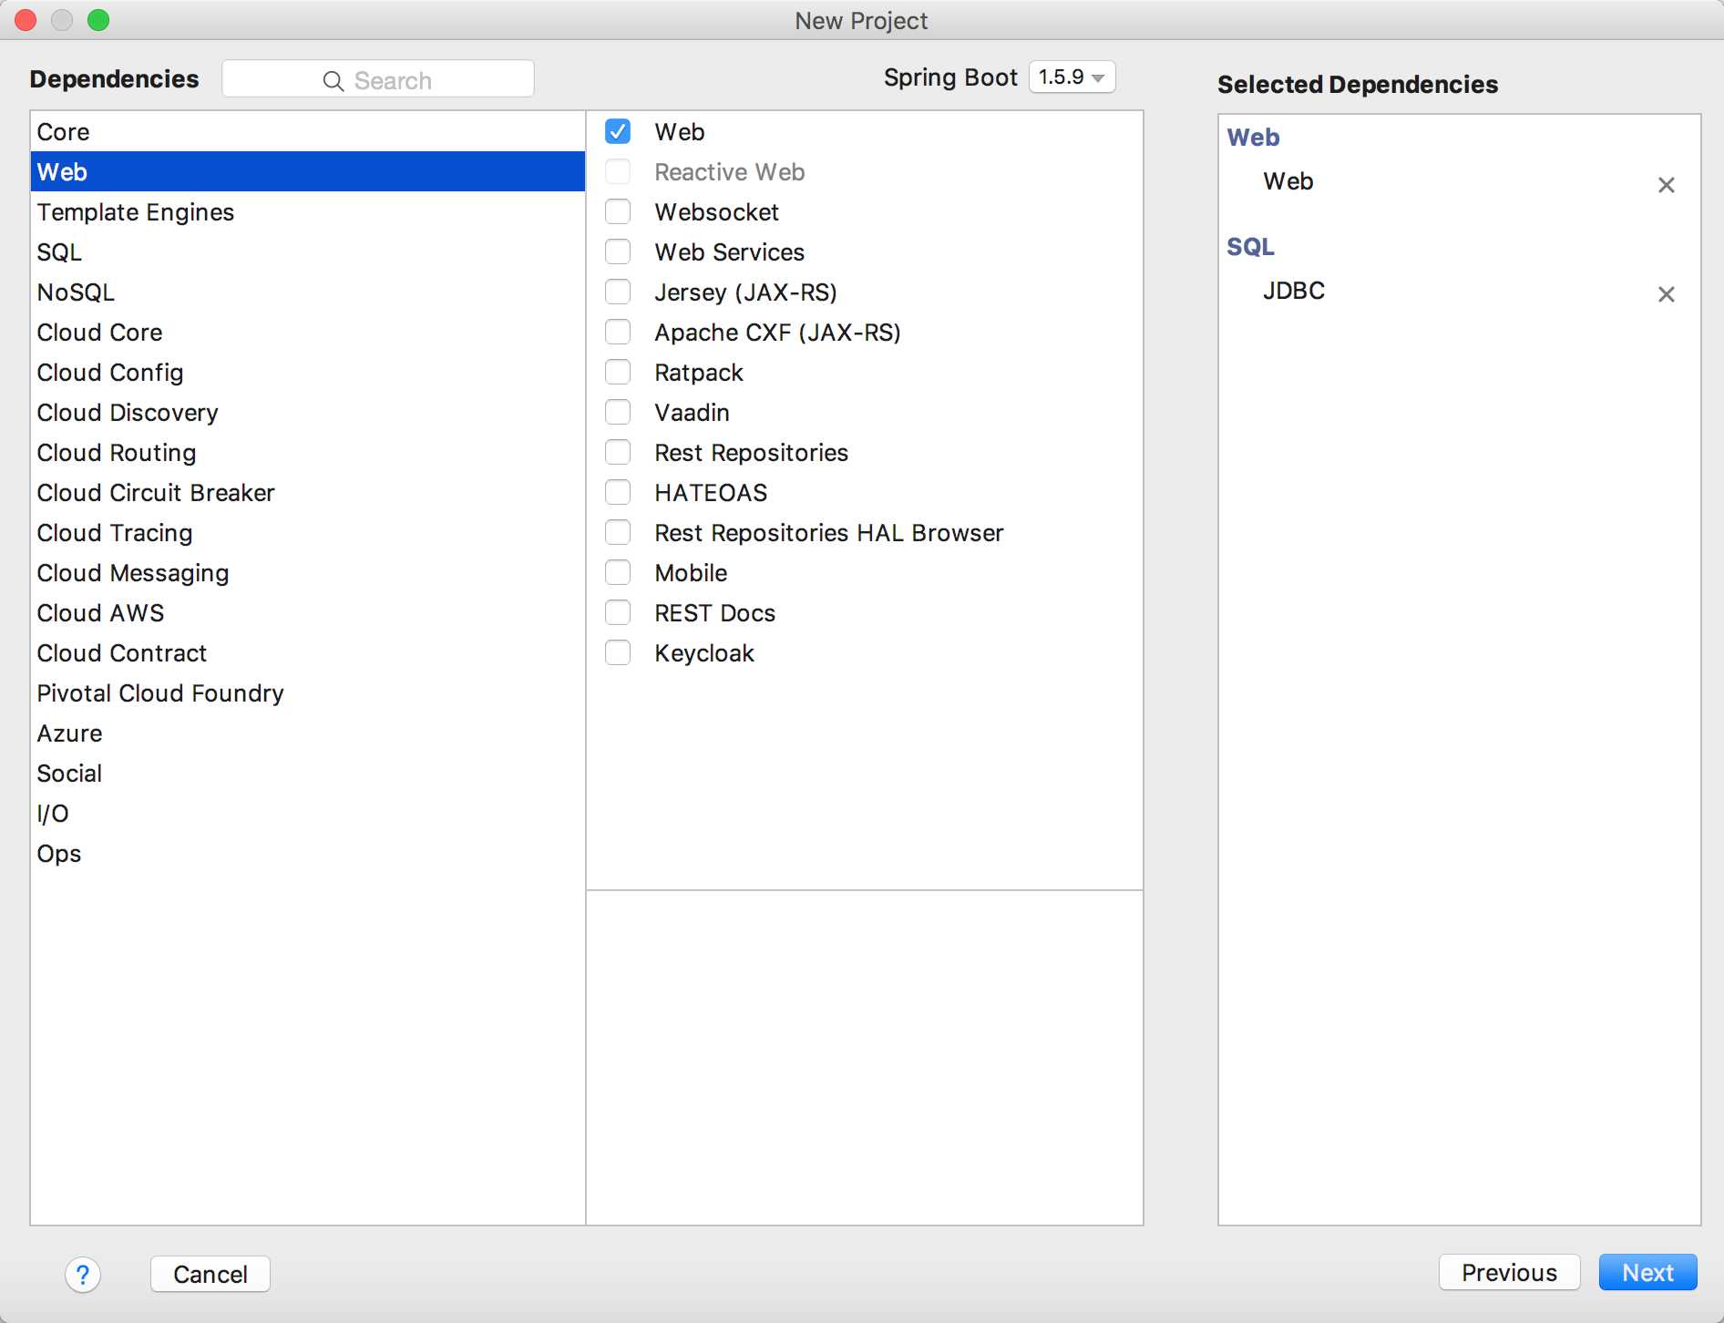Image resolution: width=1724 pixels, height=1323 pixels.
Task: Select the Template Engines category
Action: (x=308, y=211)
